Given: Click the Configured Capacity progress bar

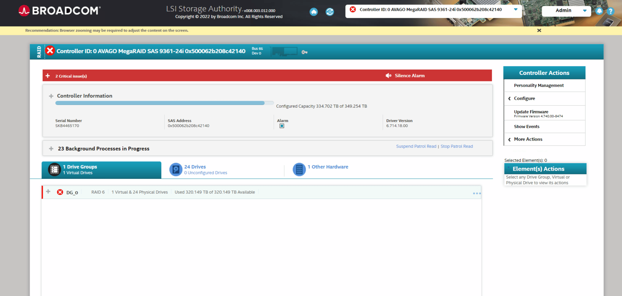Looking at the screenshot, I should coord(164,103).
